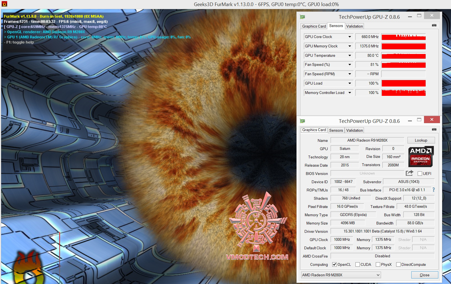Check the DirectCompute checkbox
Viewport: 451px width, 284px height.
[398, 264]
